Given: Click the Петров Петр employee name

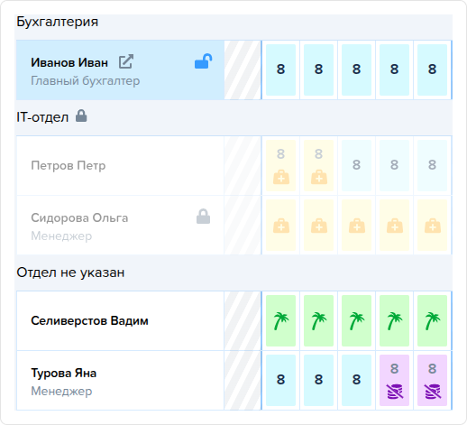Looking at the screenshot, I should (x=69, y=165).
